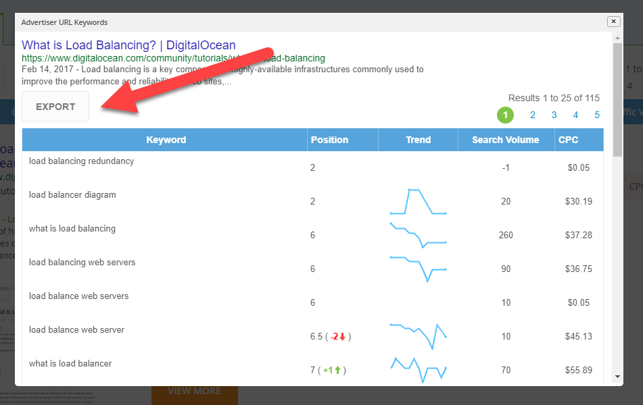The height and width of the screenshot is (405, 643).
Task: Click the red down arrow position change icon
Action: 342,337
